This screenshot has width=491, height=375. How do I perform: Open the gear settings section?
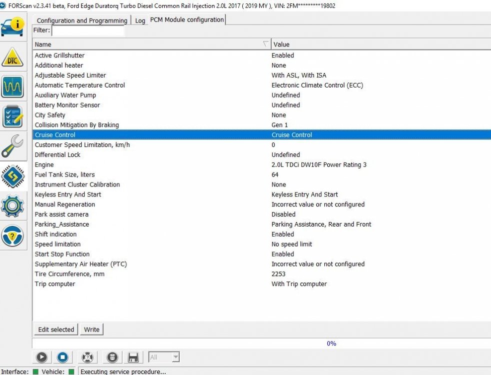pyautogui.click(x=13, y=205)
